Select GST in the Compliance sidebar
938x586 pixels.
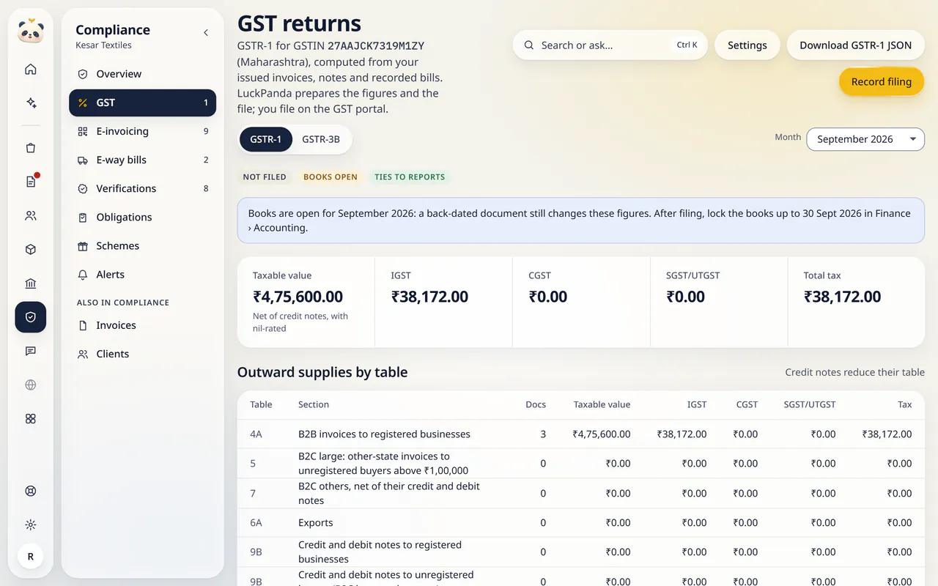click(143, 103)
